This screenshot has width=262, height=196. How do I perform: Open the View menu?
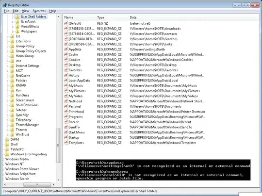tap(25, 11)
